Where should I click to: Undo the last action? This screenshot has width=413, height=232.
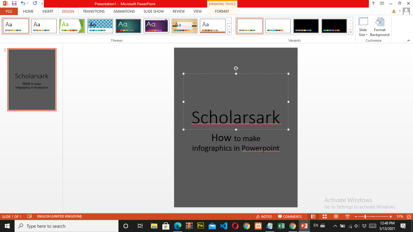pos(23,3)
